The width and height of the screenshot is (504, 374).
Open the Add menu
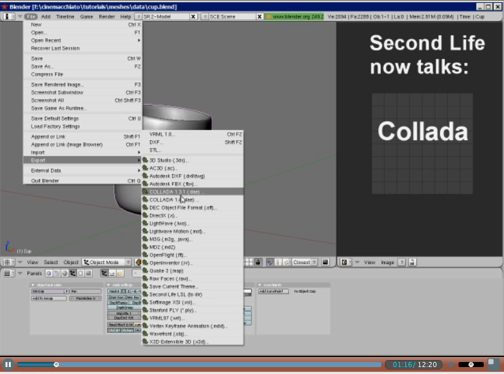click(46, 16)
